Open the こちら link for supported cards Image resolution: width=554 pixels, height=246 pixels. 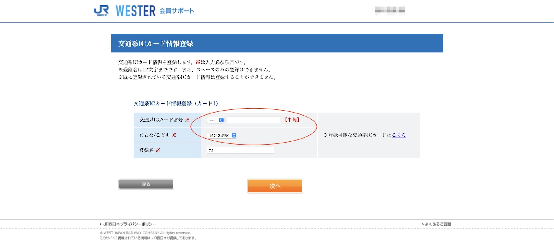(x=399, y=135)
